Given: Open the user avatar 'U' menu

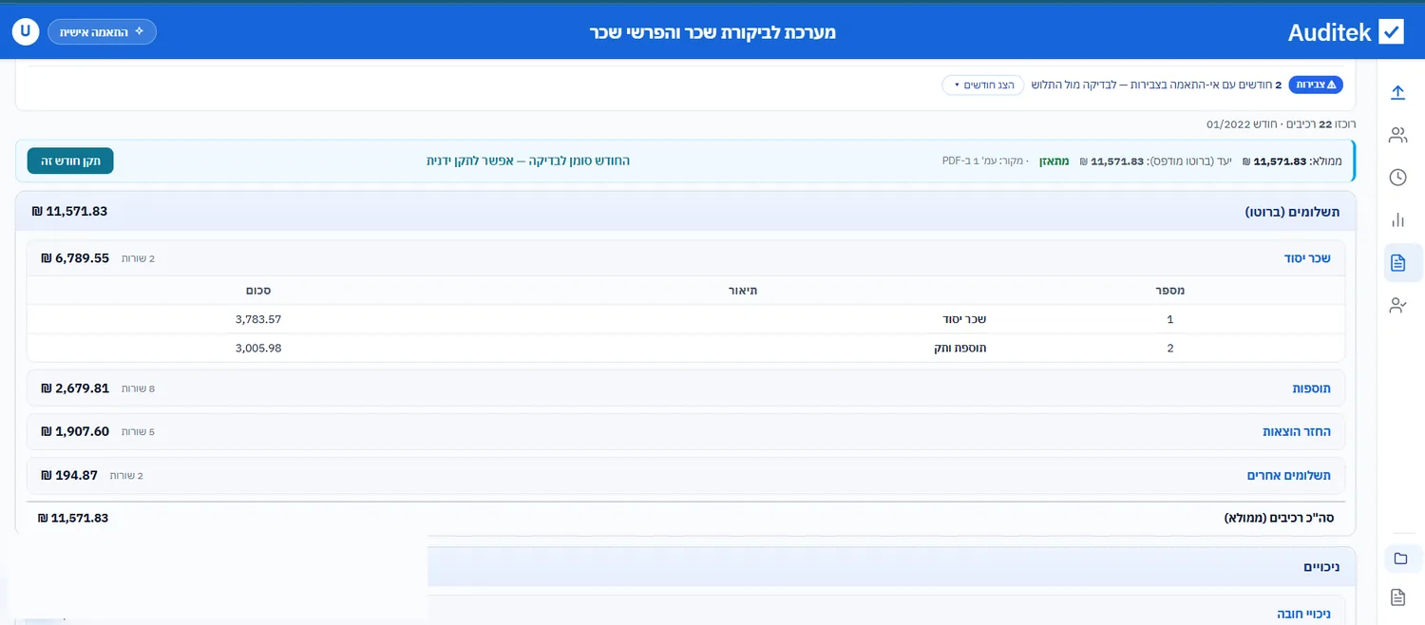Looking at the screenshot, I should coord(26,31).
